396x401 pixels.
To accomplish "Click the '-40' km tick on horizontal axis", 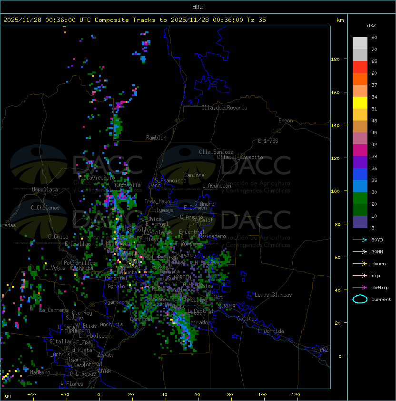I will (31, 395).
